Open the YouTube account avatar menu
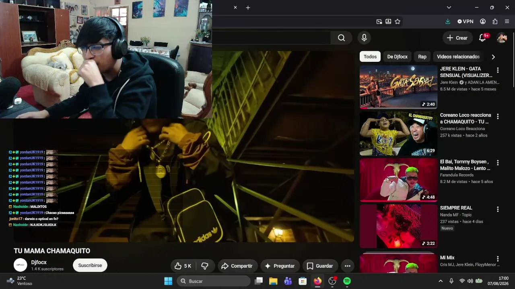 tap(502, 38)
